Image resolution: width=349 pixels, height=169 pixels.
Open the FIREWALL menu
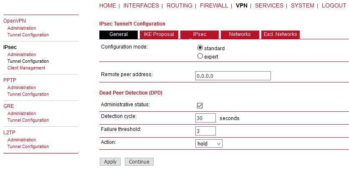(214, 5)
